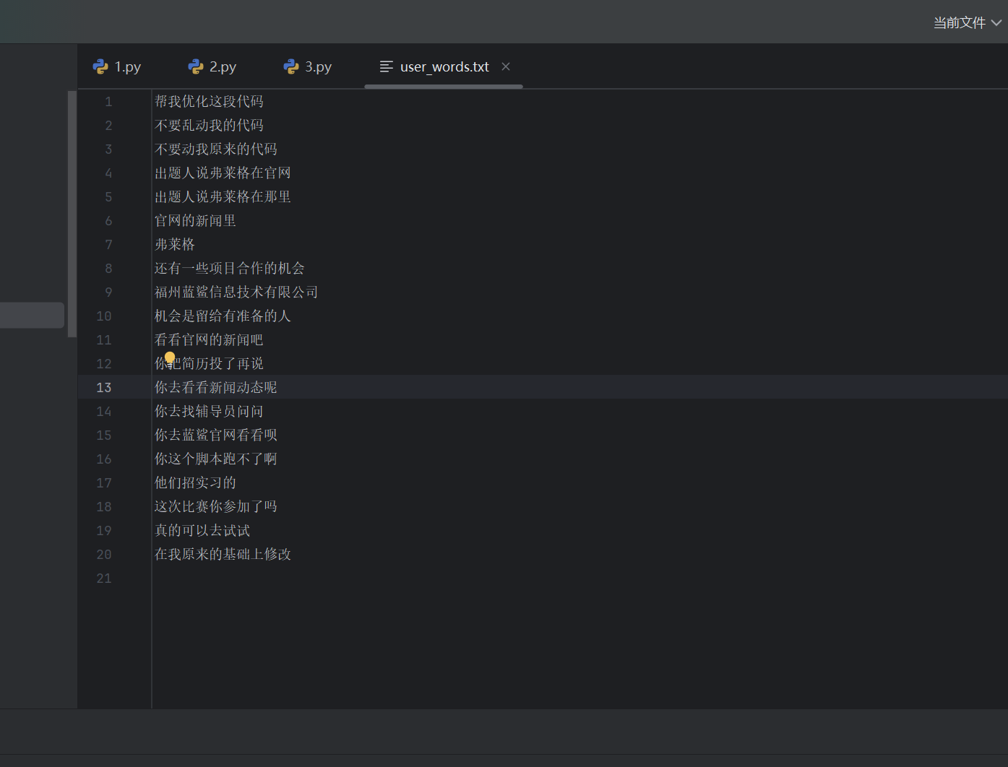Click on line '你去蓝鲨官网看看呗'
Viewport: 1008px width, 767px height.
[x=216, y=435]
